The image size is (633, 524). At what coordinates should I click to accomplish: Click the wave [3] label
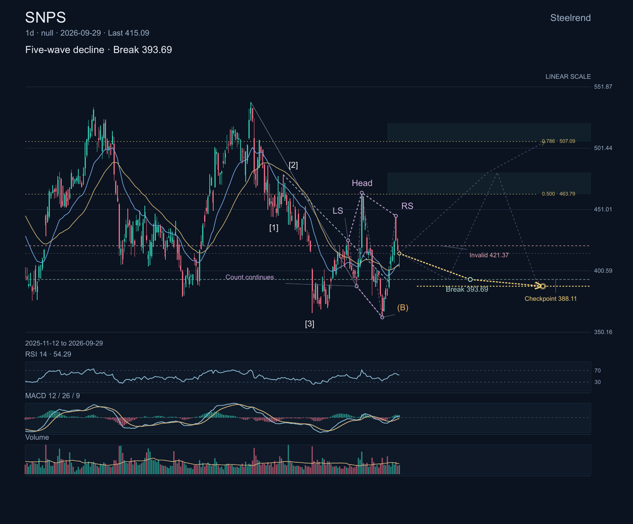(310, 324)
